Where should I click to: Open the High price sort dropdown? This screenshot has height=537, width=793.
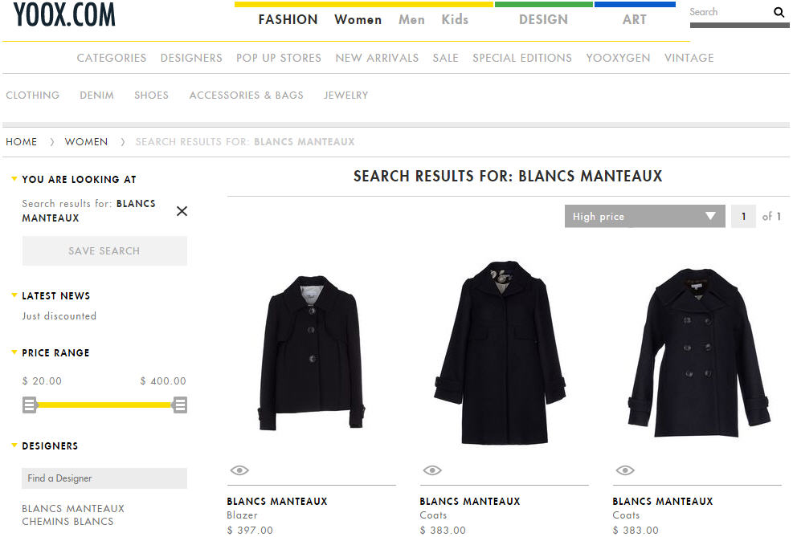(x=645, y=216)
